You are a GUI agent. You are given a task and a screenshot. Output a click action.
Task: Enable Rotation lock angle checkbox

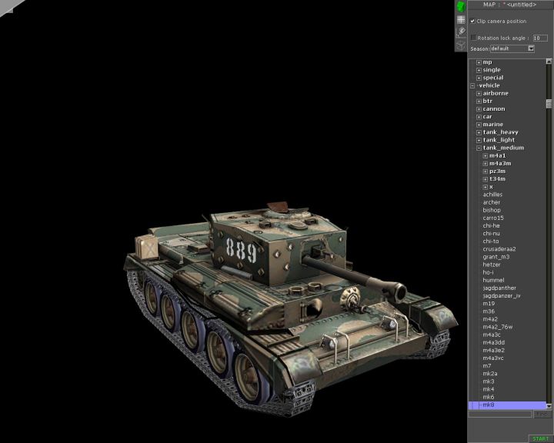tap(473, 38)
